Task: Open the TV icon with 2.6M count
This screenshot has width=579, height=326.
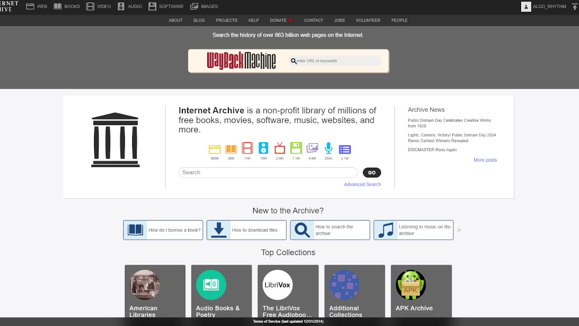Action: 280,148
